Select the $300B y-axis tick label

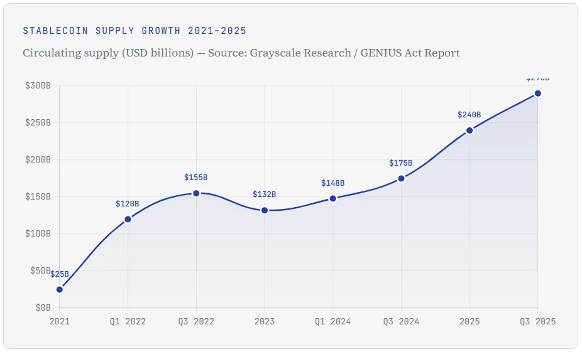click(x=37, y=85)
